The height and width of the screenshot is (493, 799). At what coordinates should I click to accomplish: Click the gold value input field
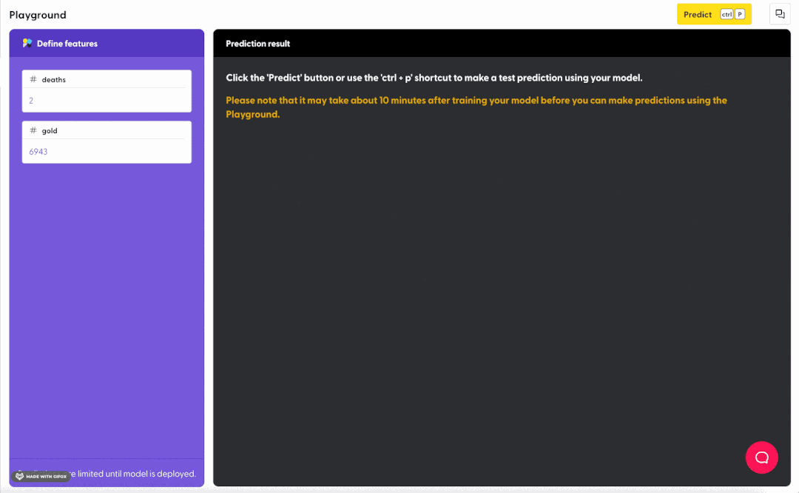click(x=107, y=152)
